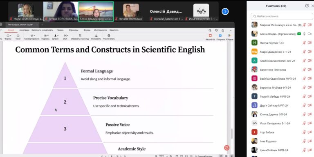This screenshot has width=314, height=157.
Task: Go to previous page in PDF footer
Action: (x=106, y=156)
